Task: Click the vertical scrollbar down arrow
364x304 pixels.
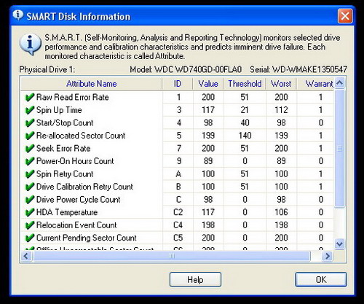Action: pyautogui.click(x=339, y=244)
